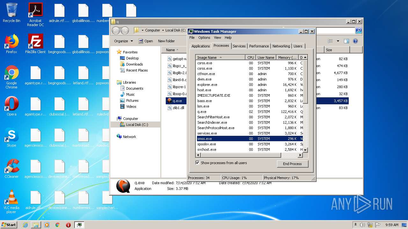Launch Skype desktop shortcut
The image size is (408, 229).
pos(11,137)
